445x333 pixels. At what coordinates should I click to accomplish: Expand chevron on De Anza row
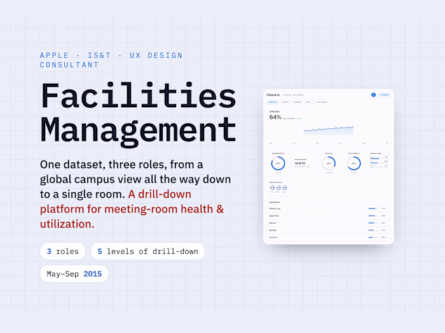(388, 237)
